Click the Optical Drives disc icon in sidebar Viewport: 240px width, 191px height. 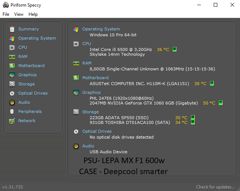tap(12, 93)
